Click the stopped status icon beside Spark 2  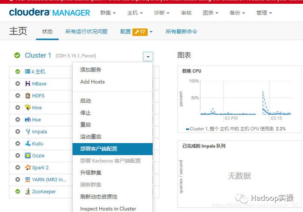pyautogui.click(x=18, y=167)
